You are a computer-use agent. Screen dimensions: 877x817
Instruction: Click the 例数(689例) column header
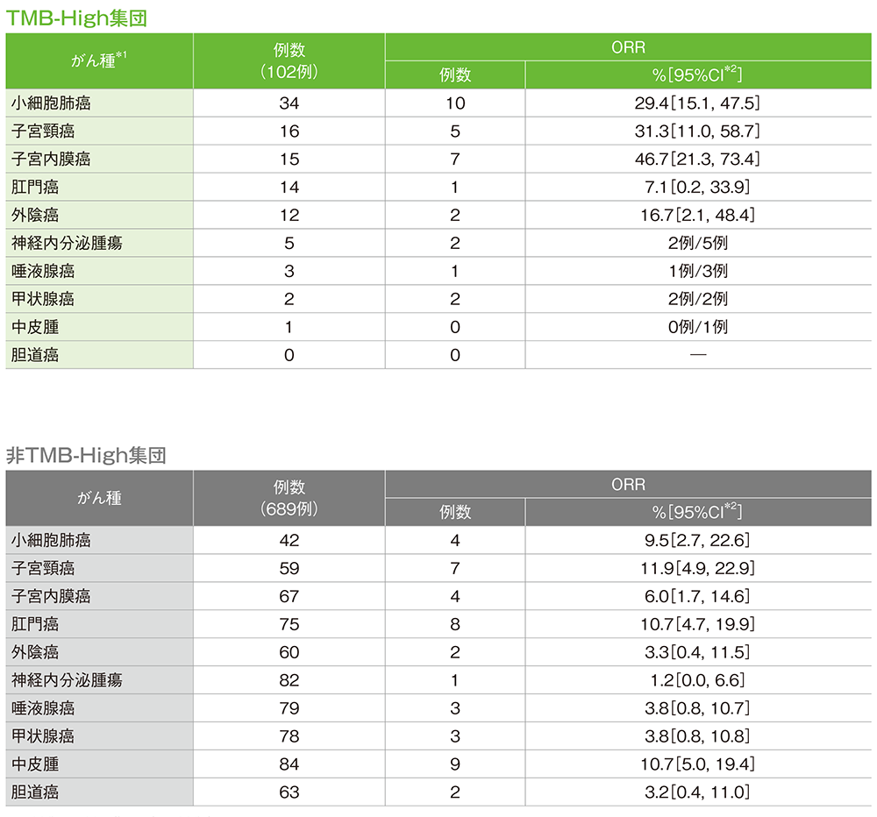pyautogui.click(x=289, y=498)
